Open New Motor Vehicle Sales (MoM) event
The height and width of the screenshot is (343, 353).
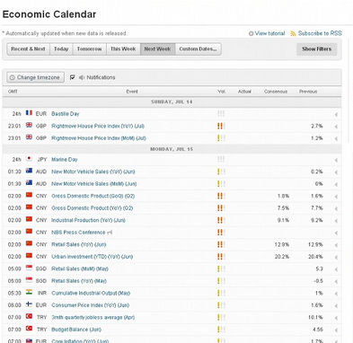(x=94, y=184)
